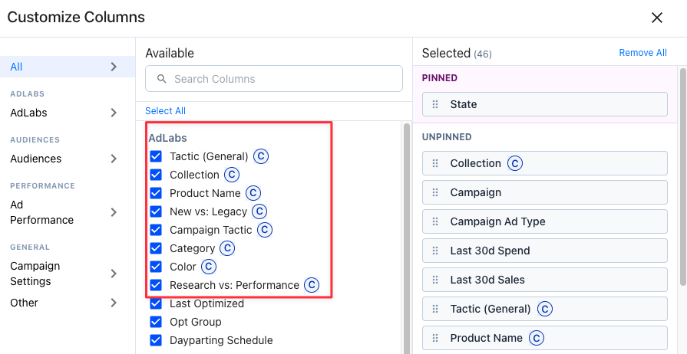
Task: Click the drag handle on Campaign Ad Type
Action: point(435,221)
